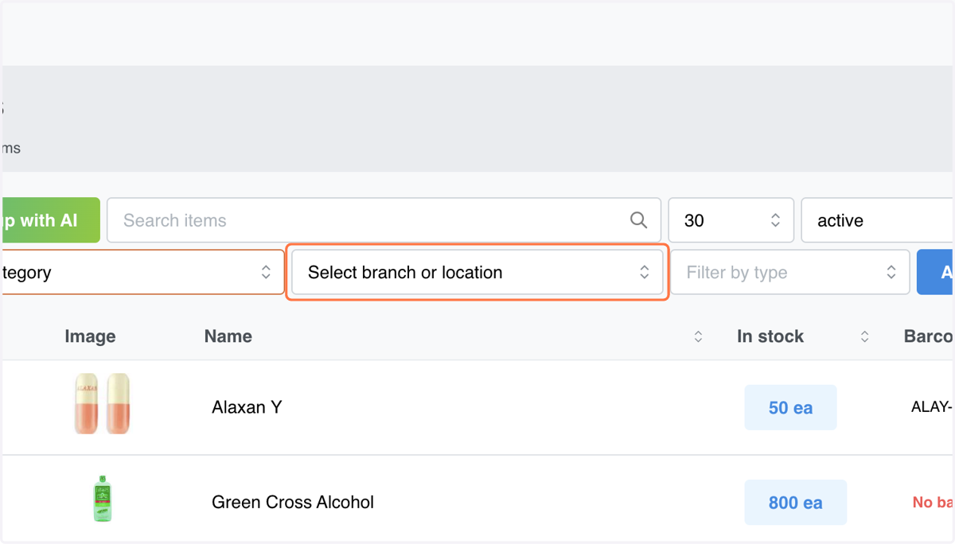Click the In stock column header
This screenshot has width=955, height=544.
point(770,336)
